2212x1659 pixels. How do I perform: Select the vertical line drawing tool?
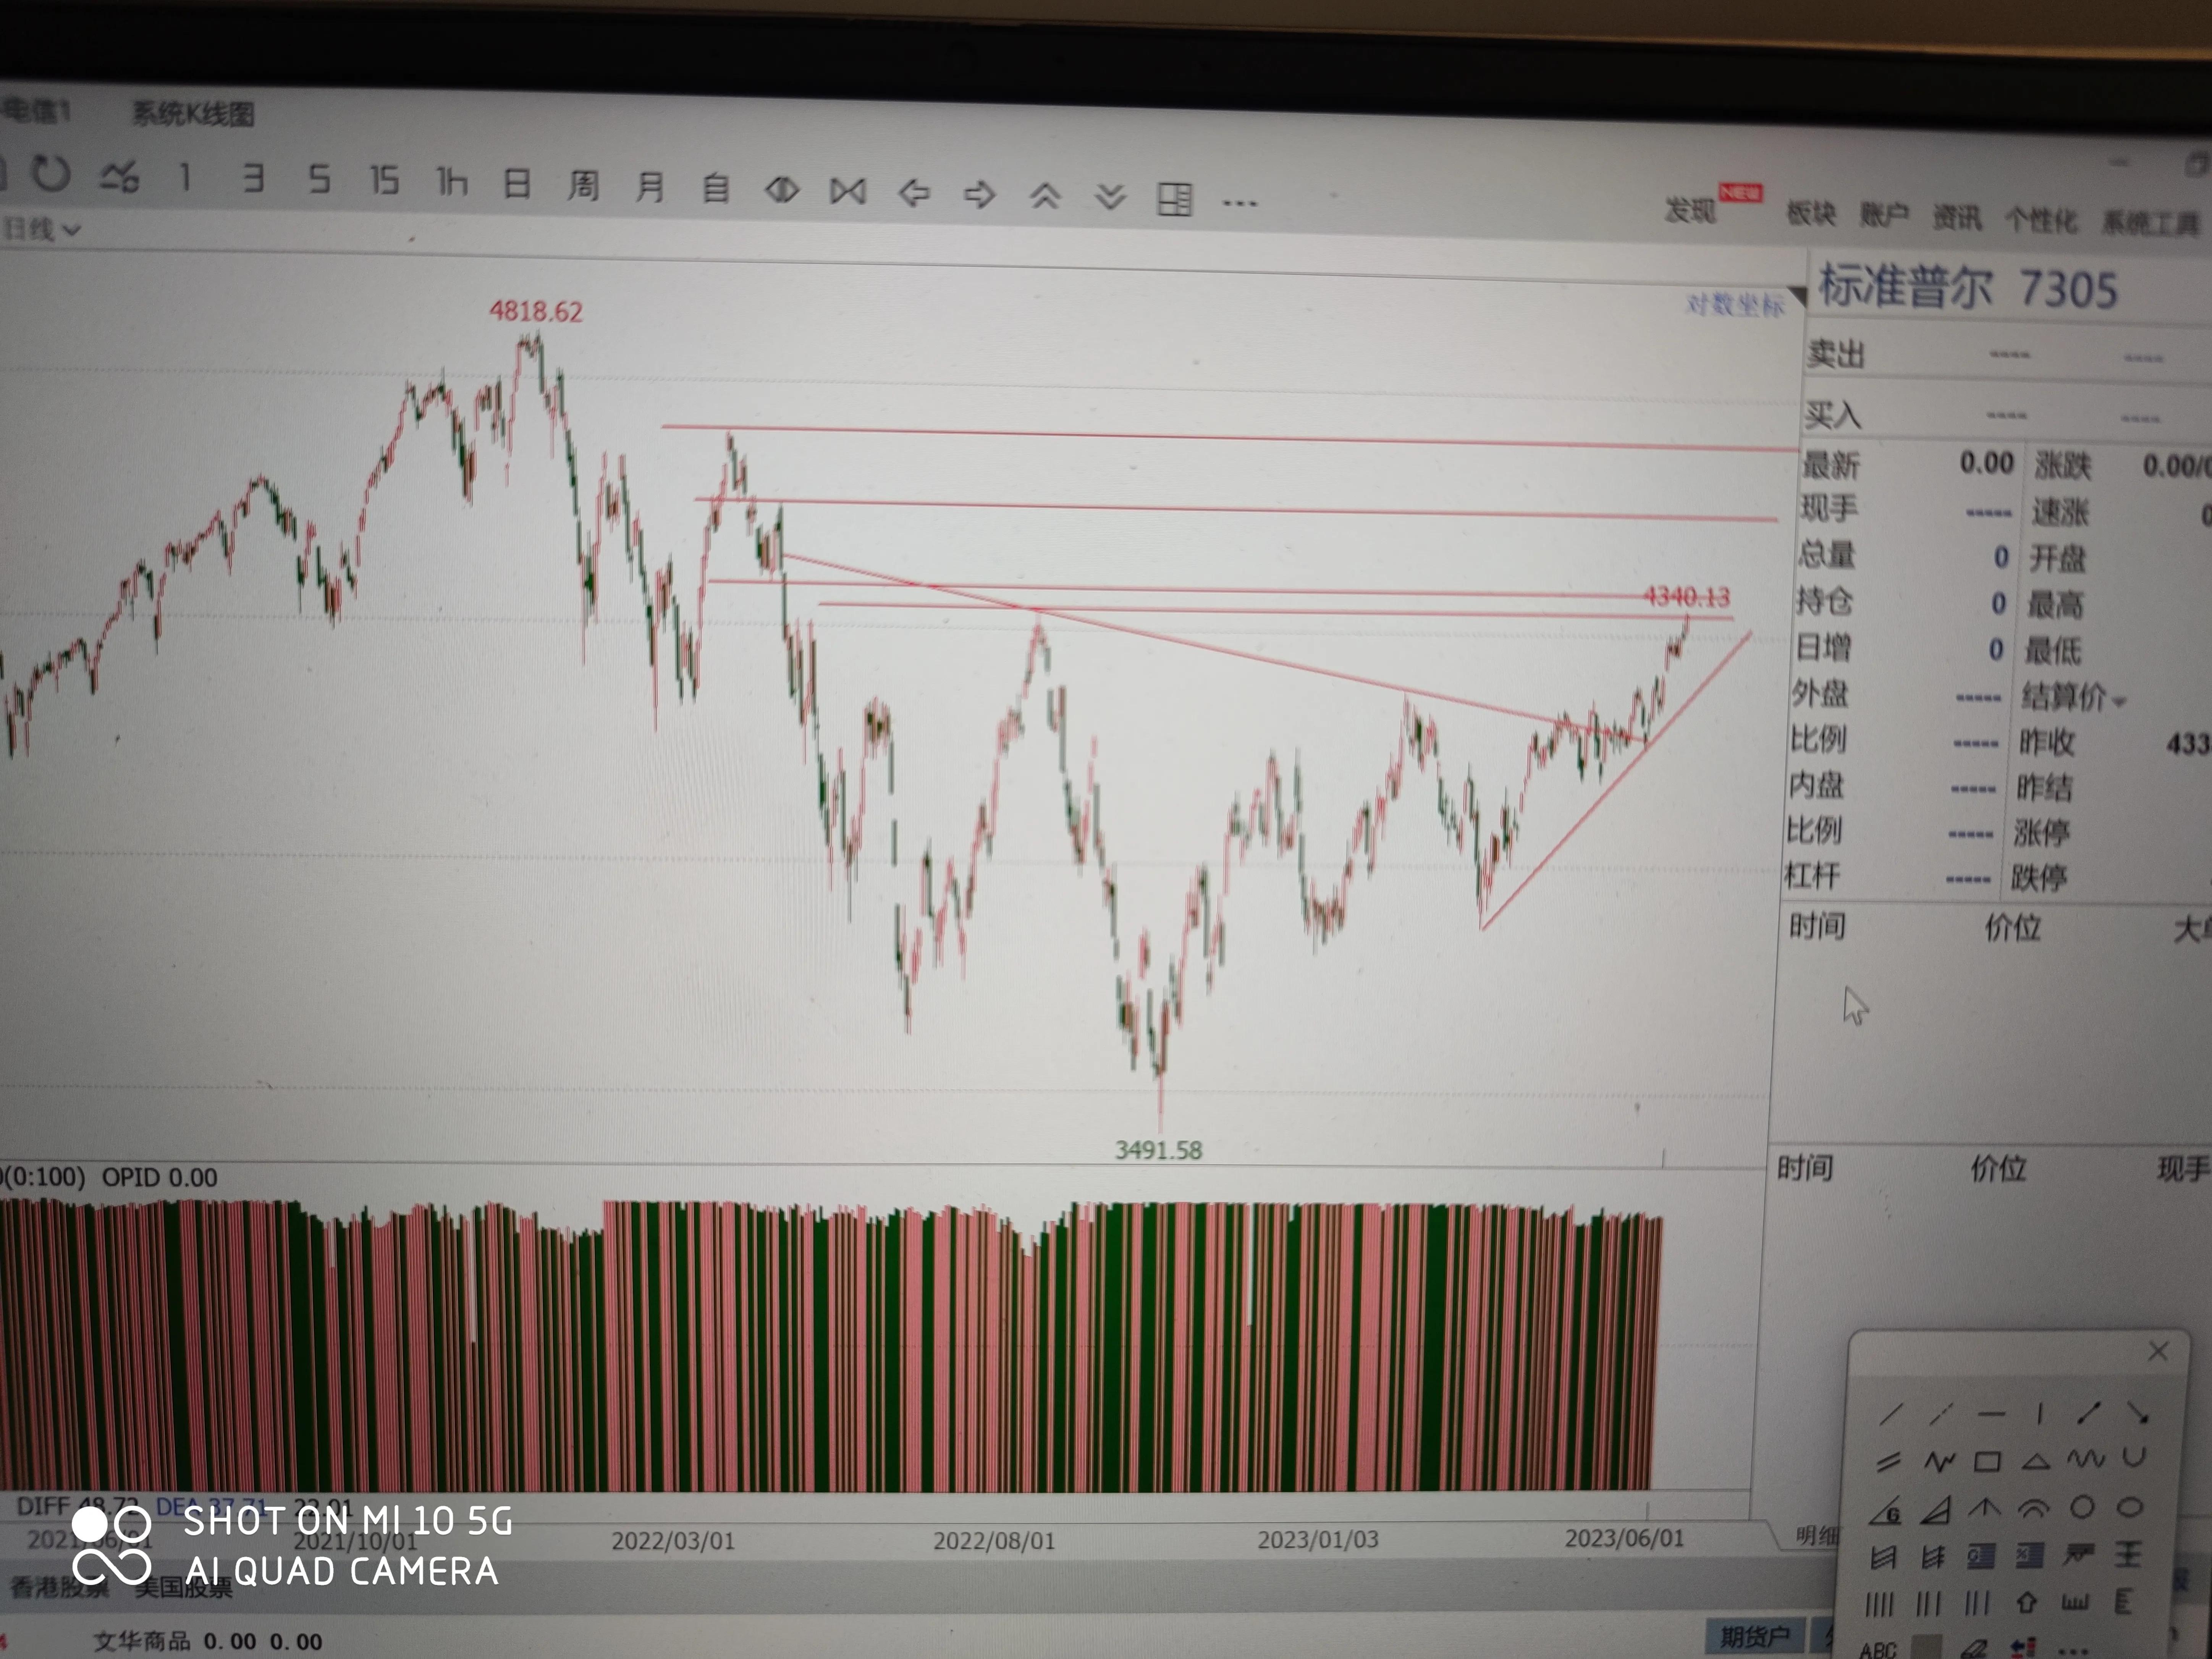[2040, 1413]
